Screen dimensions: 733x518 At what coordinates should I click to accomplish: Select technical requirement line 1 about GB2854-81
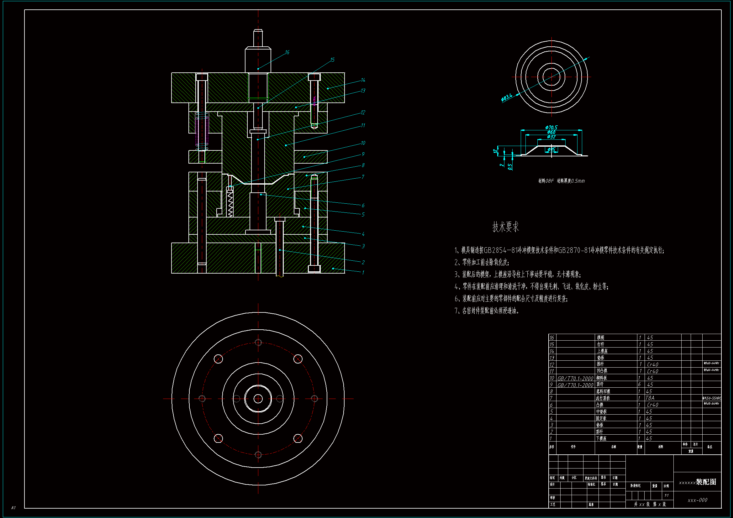(x=559, y=250)
